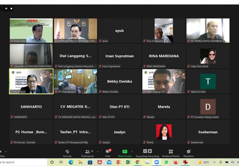Open Firefox from the taskbar

176,162
